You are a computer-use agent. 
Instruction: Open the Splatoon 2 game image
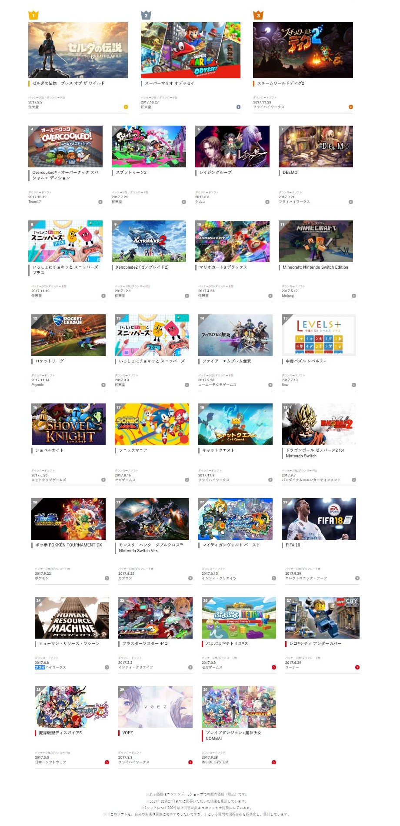(149, 147)
